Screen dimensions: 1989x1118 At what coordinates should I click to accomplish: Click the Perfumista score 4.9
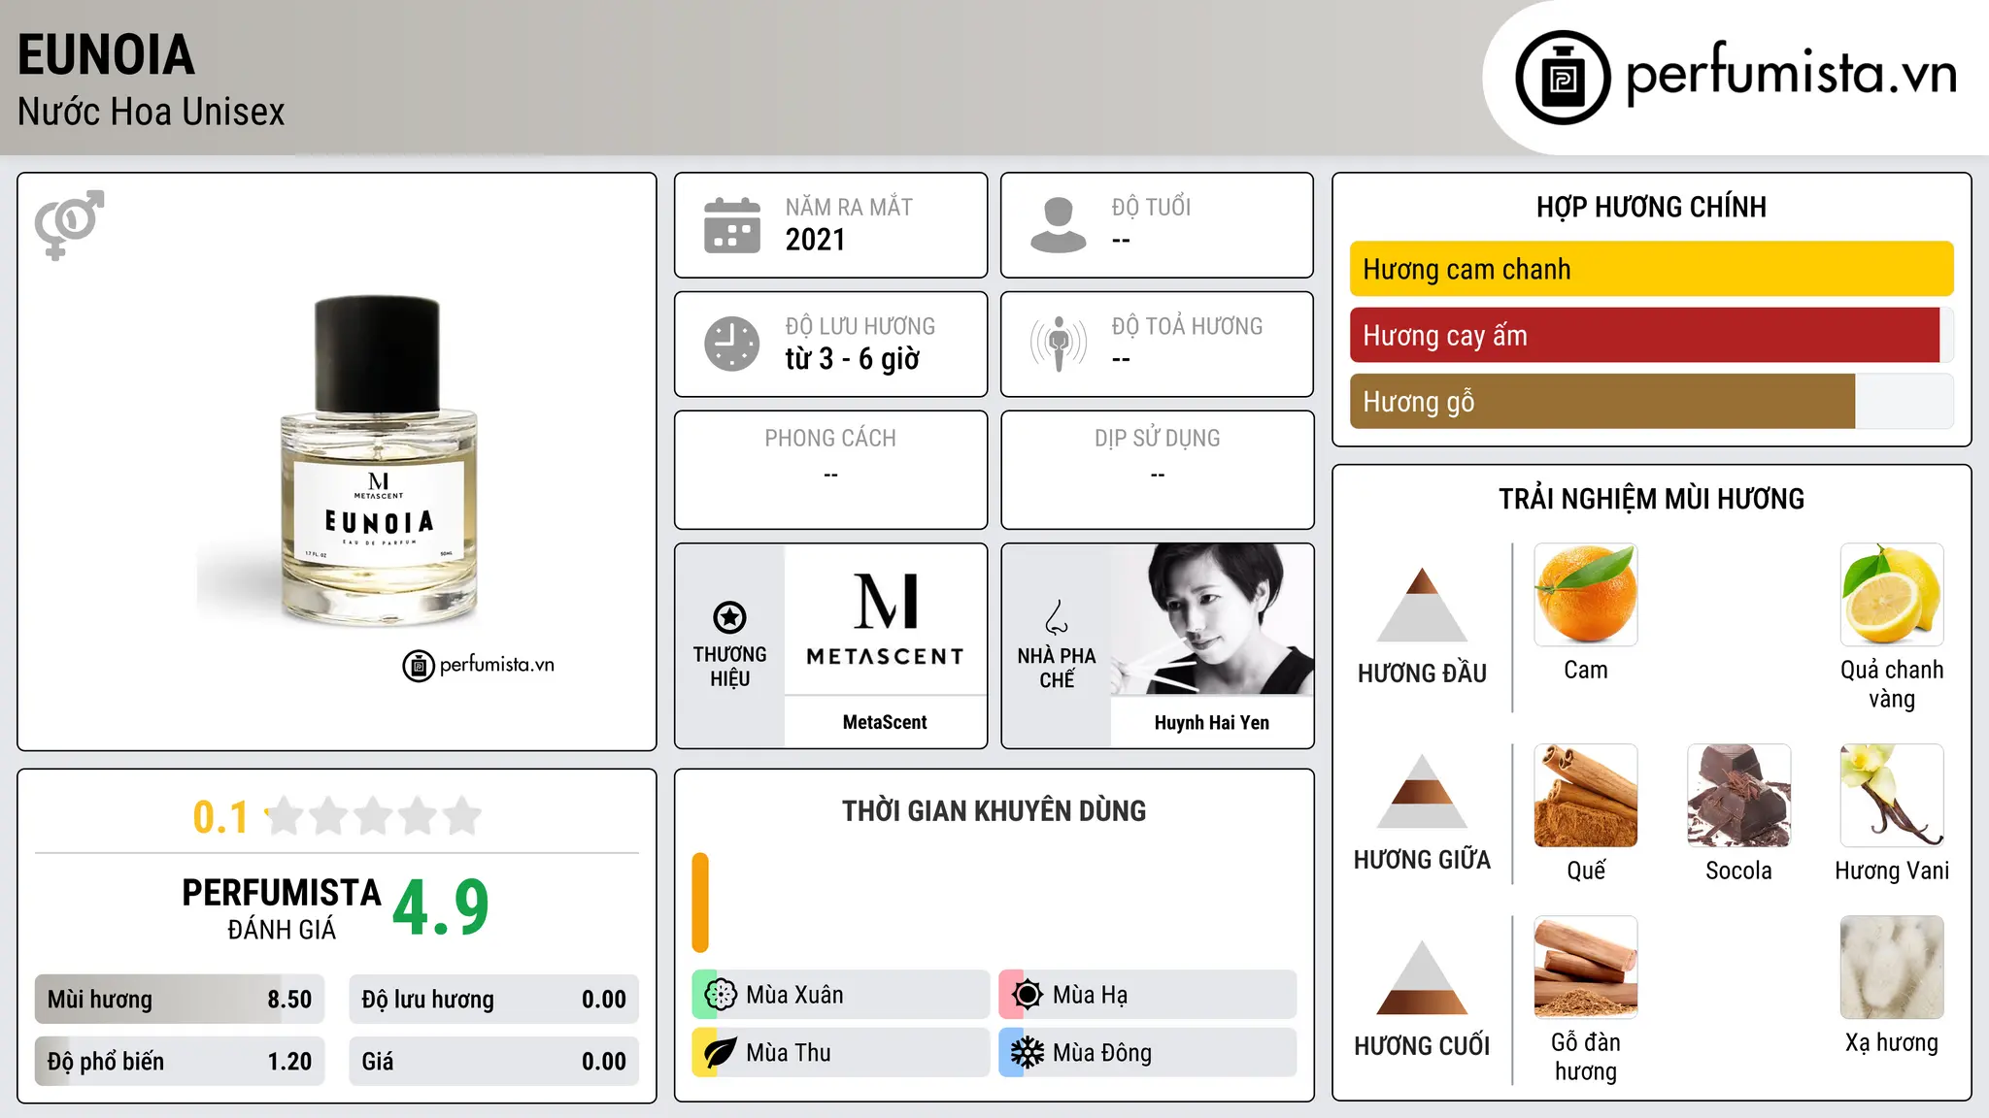441,907
